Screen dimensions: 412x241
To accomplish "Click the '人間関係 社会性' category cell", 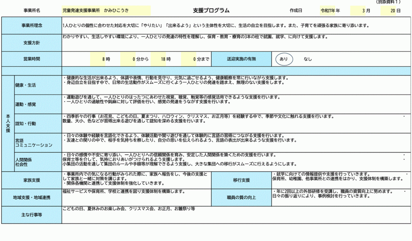I will (38, 162).
